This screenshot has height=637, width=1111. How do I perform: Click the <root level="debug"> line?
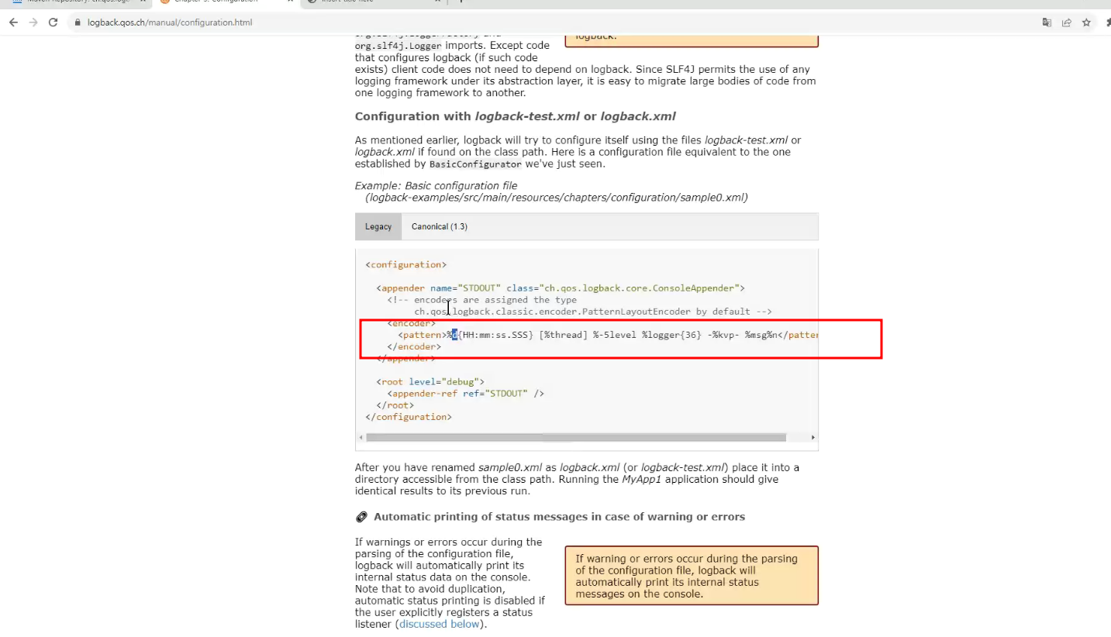[430, 381]
